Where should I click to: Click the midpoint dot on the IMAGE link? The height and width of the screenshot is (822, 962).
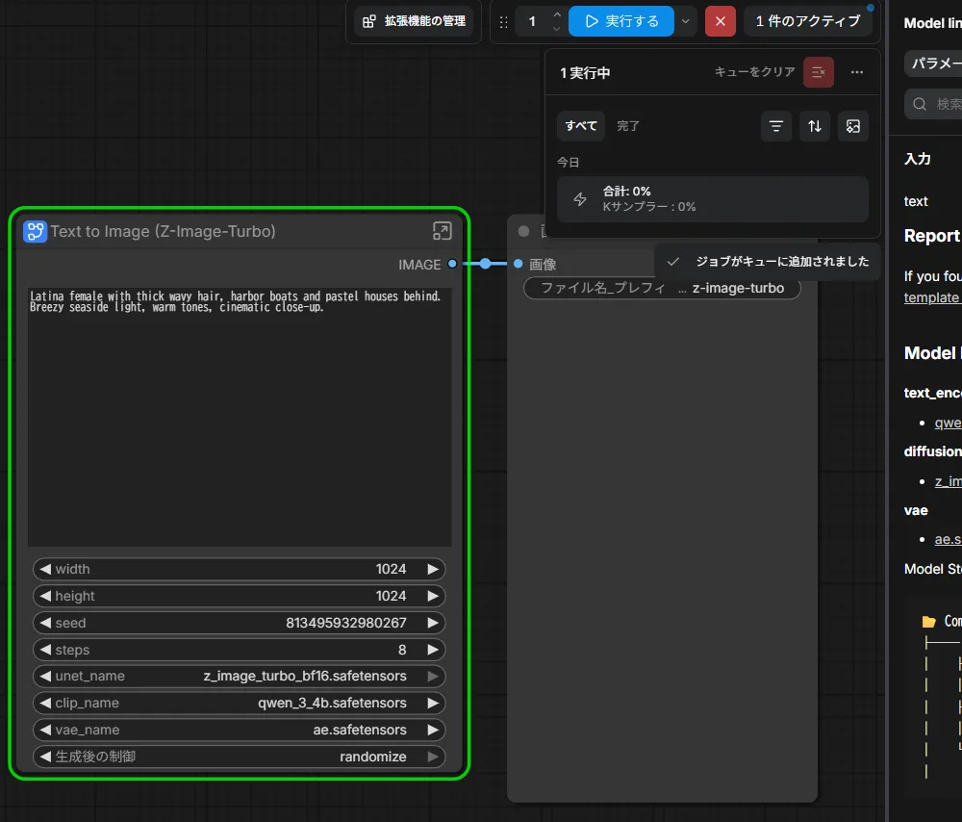pyautogui.click(x=485, y=264)
